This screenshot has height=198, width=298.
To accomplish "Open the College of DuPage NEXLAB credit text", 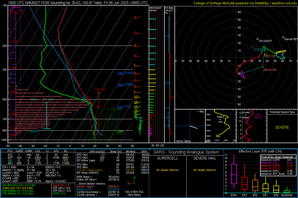I will tap(245, 3).
